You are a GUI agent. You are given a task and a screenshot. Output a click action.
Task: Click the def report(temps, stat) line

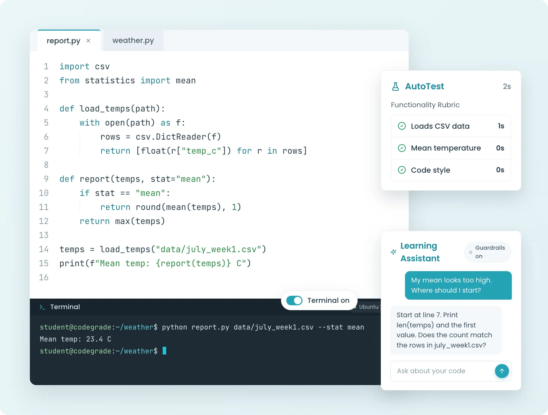pos(138,179)
